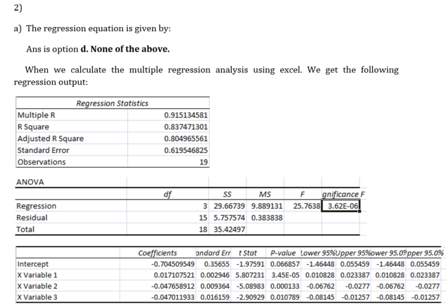Click the Regression MS value 9.889131
Image resolution: width=448 pixels, height=308 pixels.
[x=267, y=206]
